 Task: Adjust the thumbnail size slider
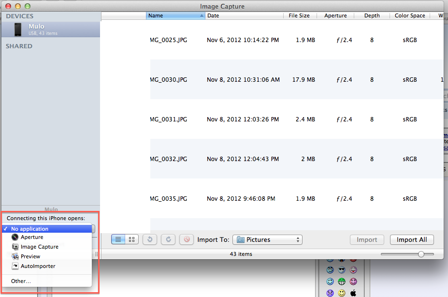pos(421,254)
